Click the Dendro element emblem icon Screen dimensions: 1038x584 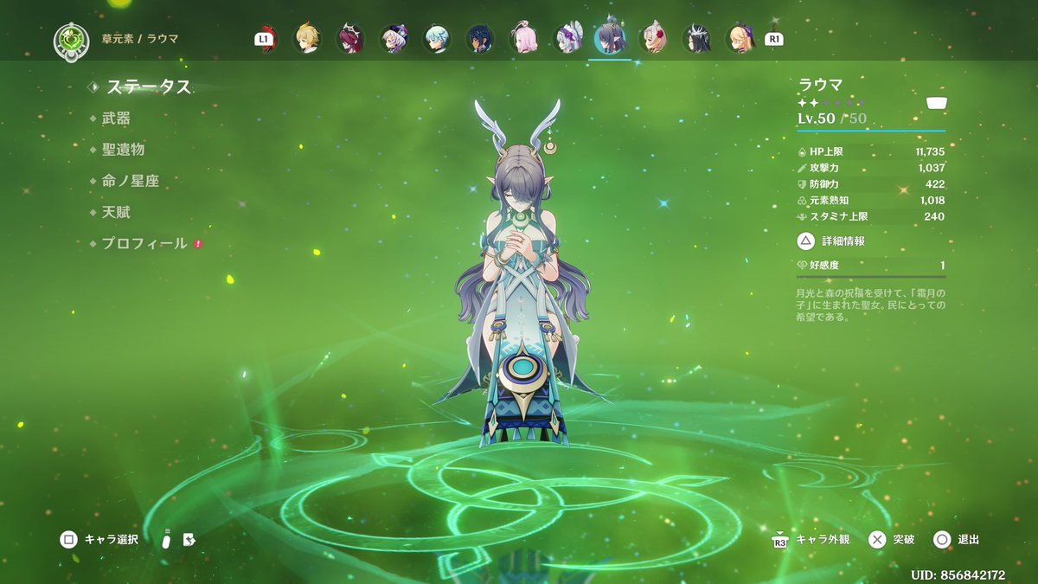71,40
